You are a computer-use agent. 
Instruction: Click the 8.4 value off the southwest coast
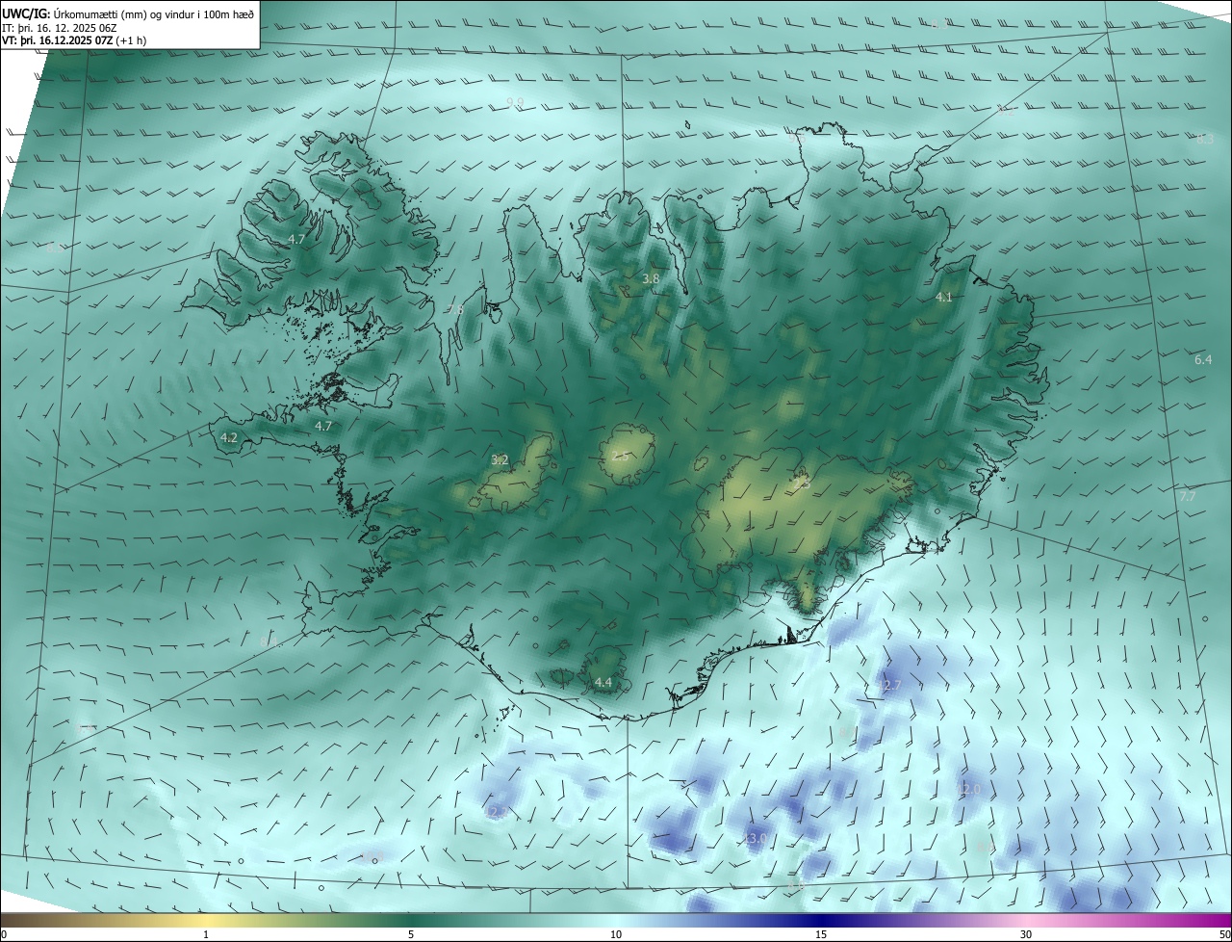(269, 641)
